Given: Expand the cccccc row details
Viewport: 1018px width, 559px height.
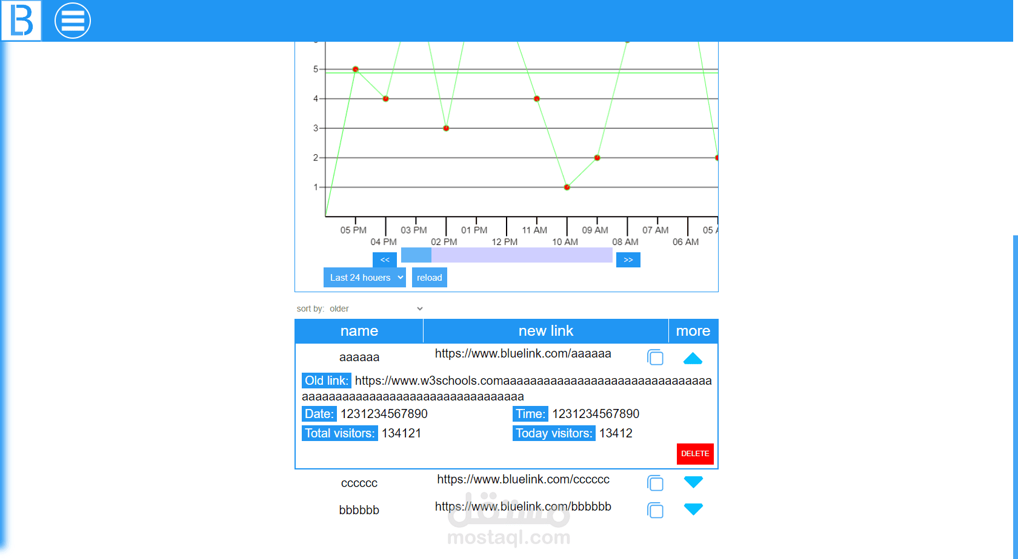Looking at the screenshot, I should point(693,482).
